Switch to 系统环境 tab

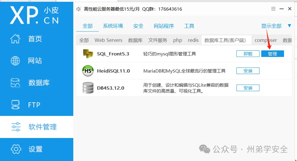(113, 26)
